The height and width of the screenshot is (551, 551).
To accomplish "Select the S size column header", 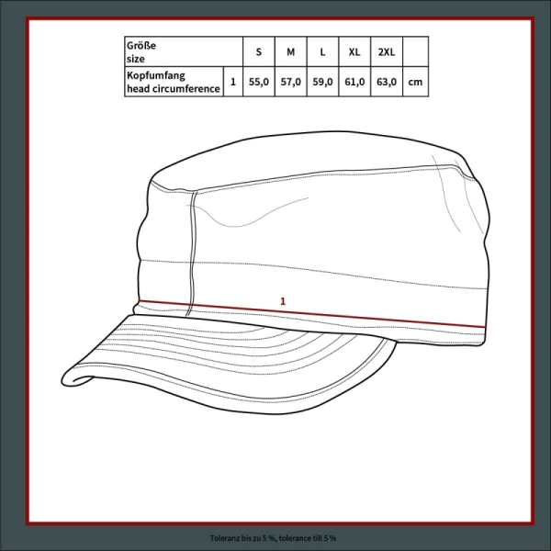I will 258,51.
